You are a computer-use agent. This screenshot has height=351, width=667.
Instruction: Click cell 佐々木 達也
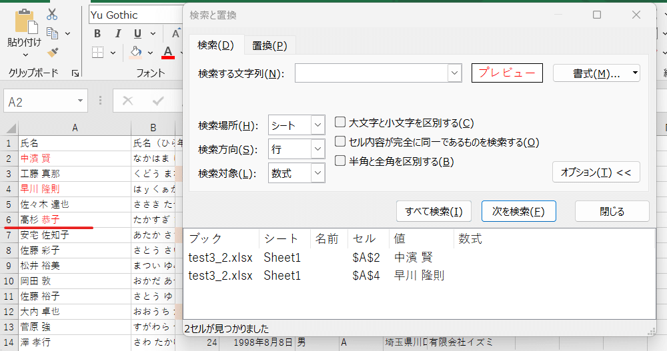pyautogui.click(x=75, y=204)
